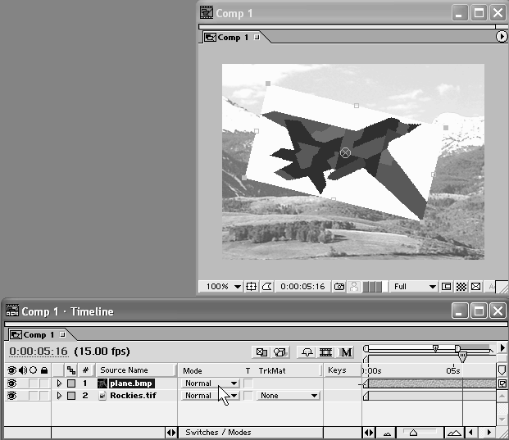Toggle the frame blending filmstrip icon
Image resolution: width=509 pixels, height=440 pixels.
click(325, 352)
